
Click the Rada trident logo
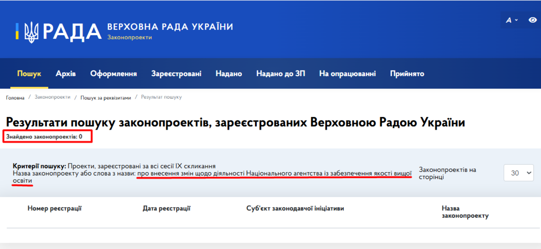click(31, 32)
